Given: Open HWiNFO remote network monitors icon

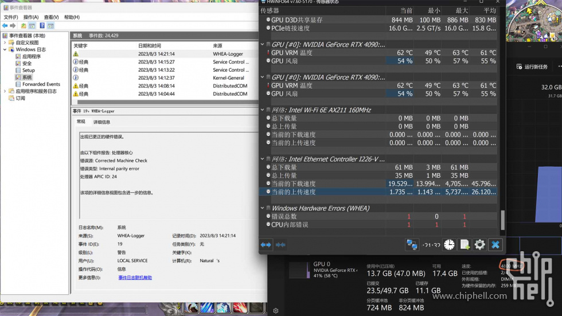Looking at the screenshot, I should coord(412,245).
